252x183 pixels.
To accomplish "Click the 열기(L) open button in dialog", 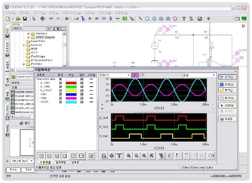I will (x=227, y=90).
